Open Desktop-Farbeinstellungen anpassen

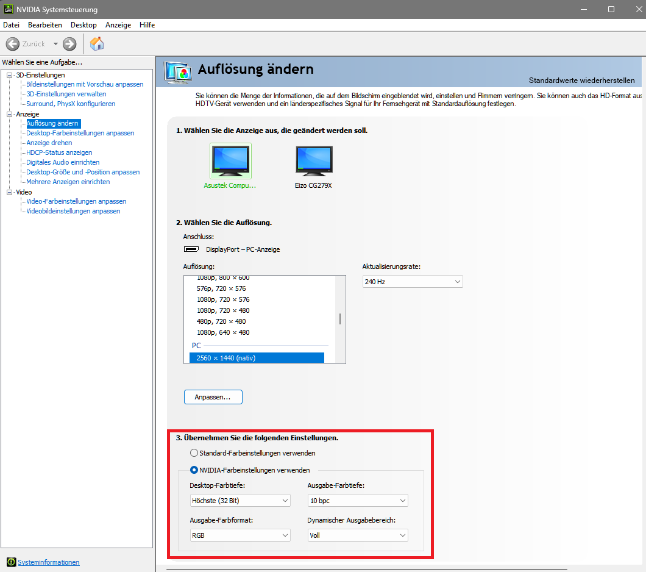click(80, 133)
